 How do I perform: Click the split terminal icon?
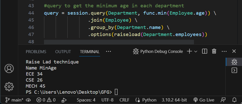(205, 51)
